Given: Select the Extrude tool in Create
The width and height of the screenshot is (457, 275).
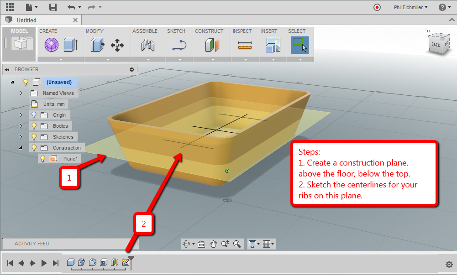Looking at the screenshot, I should click(70, 45).
